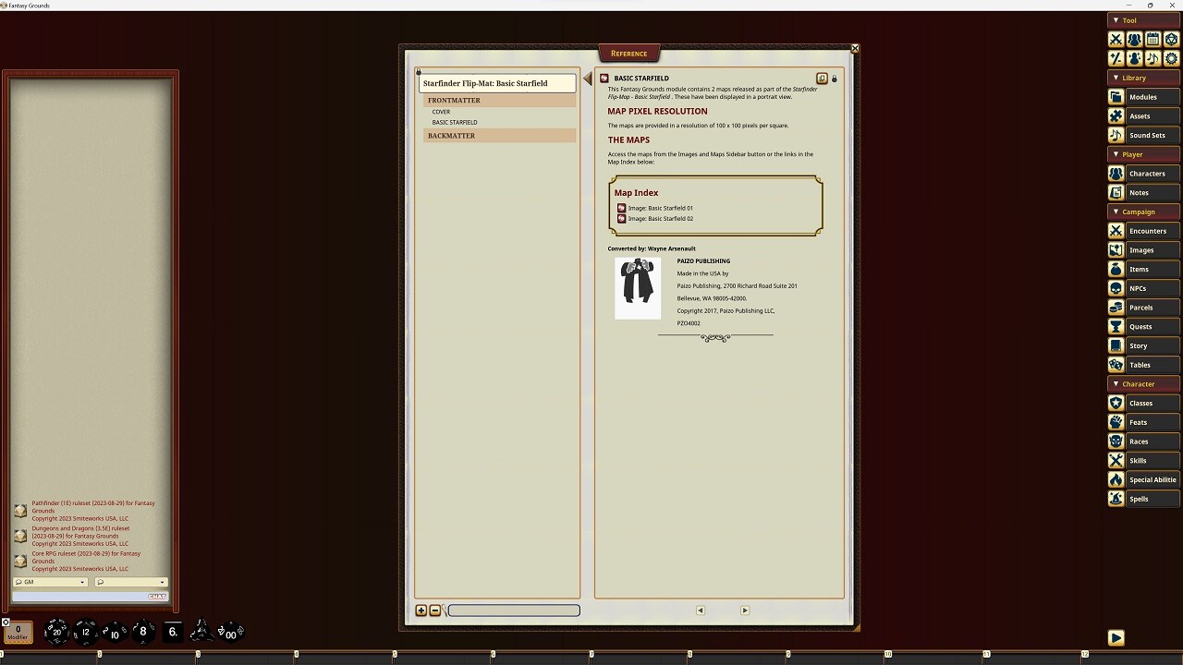
Task: Open the Modifiers tool
Action: pyautogui.click(x=1116, y=58)
